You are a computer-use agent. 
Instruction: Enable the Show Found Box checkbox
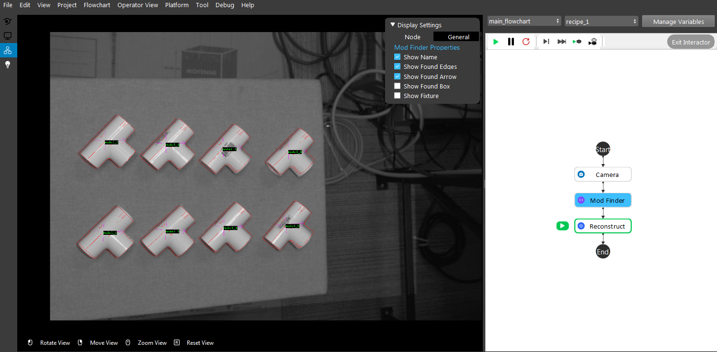click(x=397, y=86)
